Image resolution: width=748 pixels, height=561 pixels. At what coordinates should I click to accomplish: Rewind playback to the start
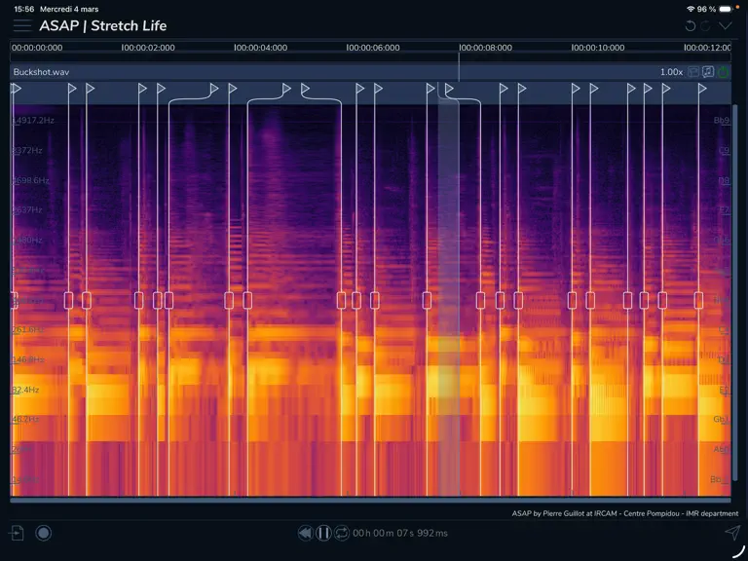(x=305, y=533)
